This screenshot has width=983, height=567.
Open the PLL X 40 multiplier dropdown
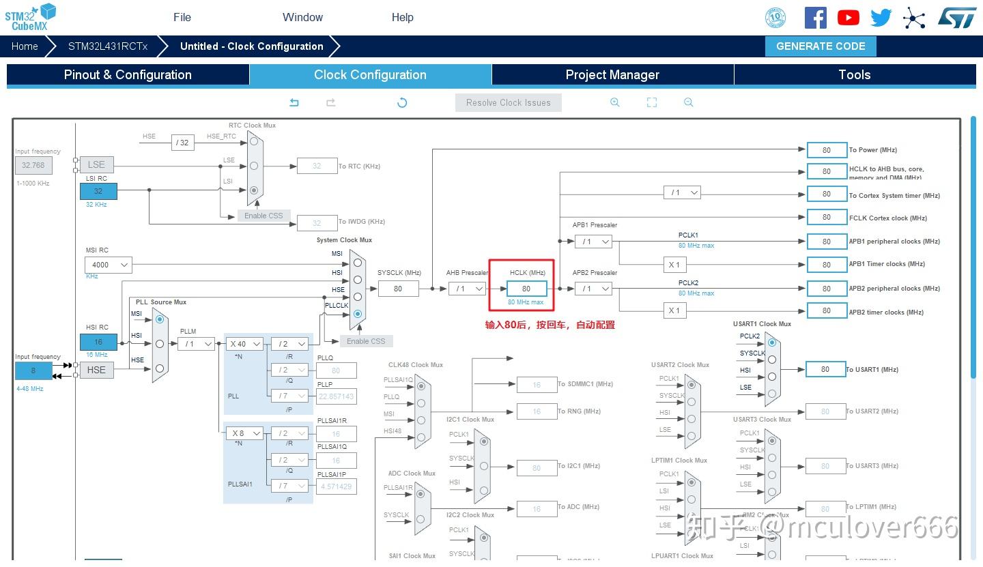[x=244, y=344]
